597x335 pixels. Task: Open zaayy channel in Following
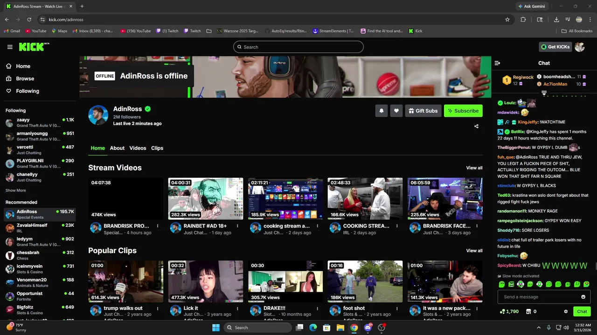[x=40, y=123]
